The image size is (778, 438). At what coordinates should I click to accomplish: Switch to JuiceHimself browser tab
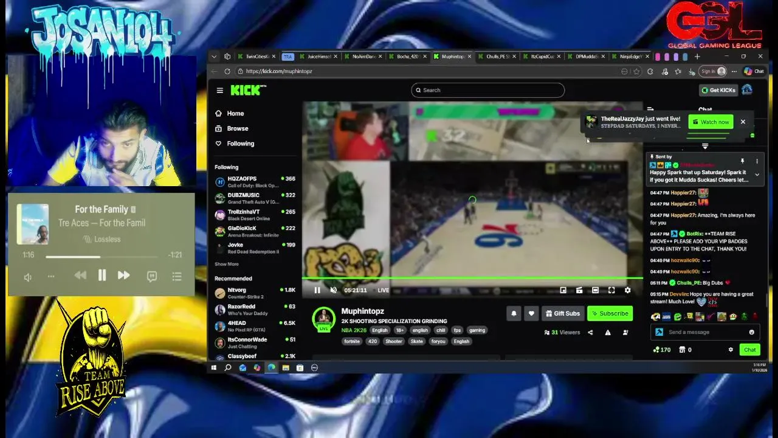coord(320,57)
